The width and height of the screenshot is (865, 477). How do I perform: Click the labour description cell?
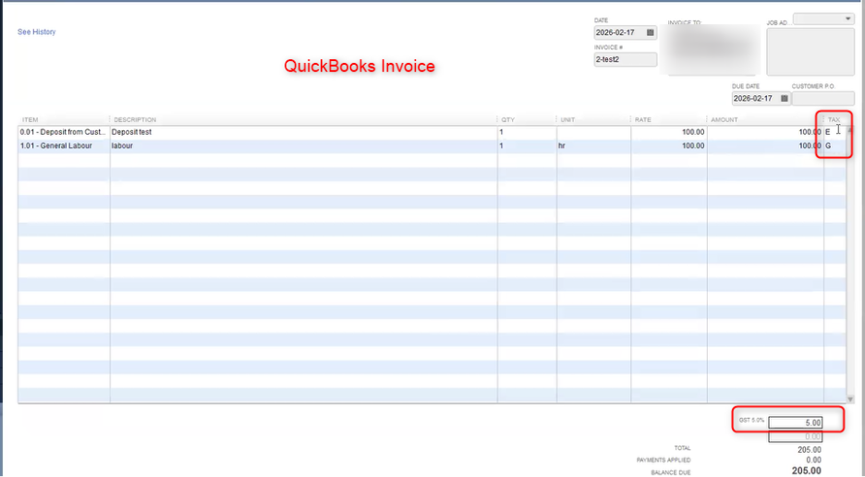[x=304, y=146]
